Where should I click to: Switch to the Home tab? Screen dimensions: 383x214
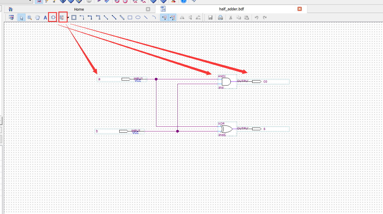pyautogui.click(x=79, y=9)
